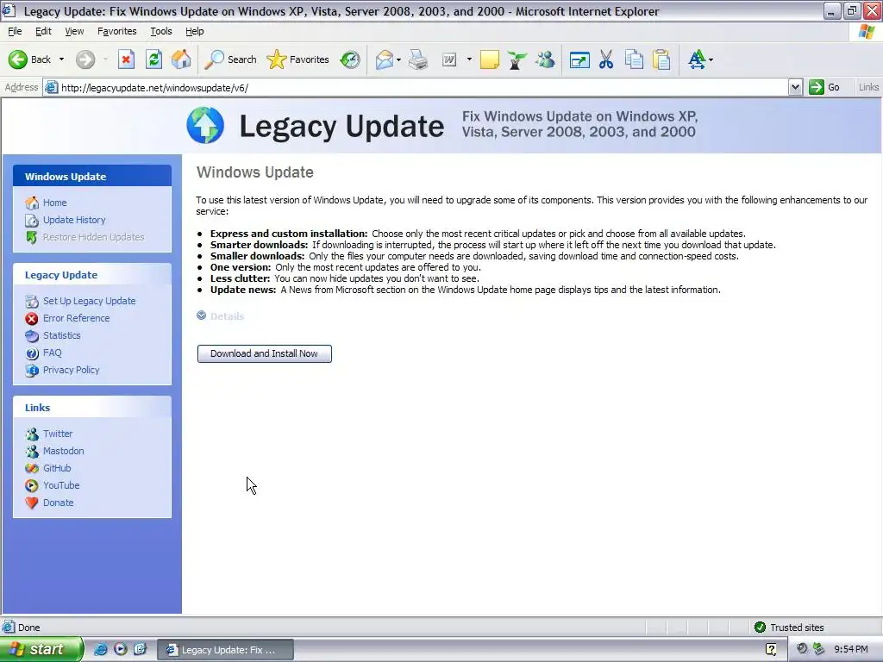Open Set Up Legacy Update link
This screenshot has width=883, height=662.
[x=90, y=301]
